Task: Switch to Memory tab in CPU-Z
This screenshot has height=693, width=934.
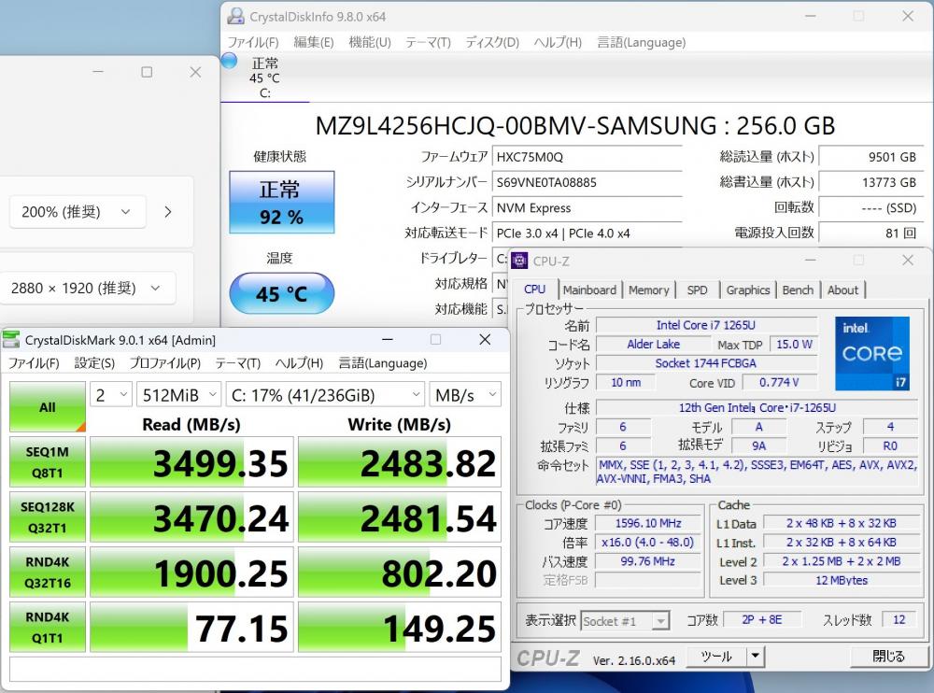Action: (x=649, y=290)
